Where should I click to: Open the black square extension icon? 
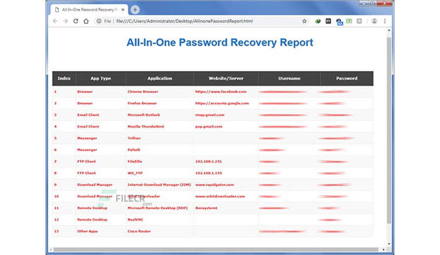point(328,21)
